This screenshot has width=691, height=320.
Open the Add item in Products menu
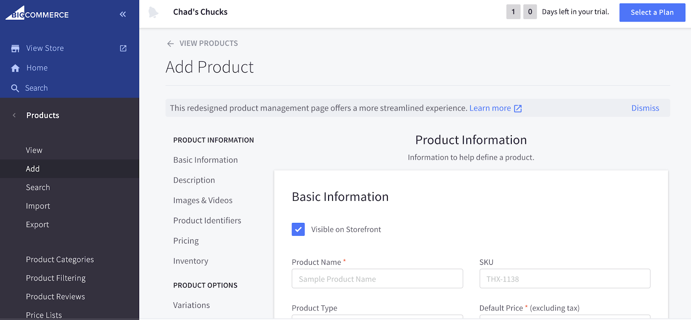point(33,169)
